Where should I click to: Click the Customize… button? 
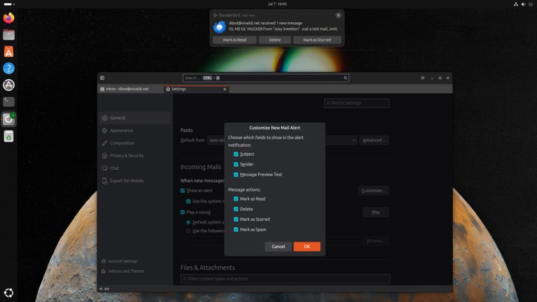coord(373,190)
